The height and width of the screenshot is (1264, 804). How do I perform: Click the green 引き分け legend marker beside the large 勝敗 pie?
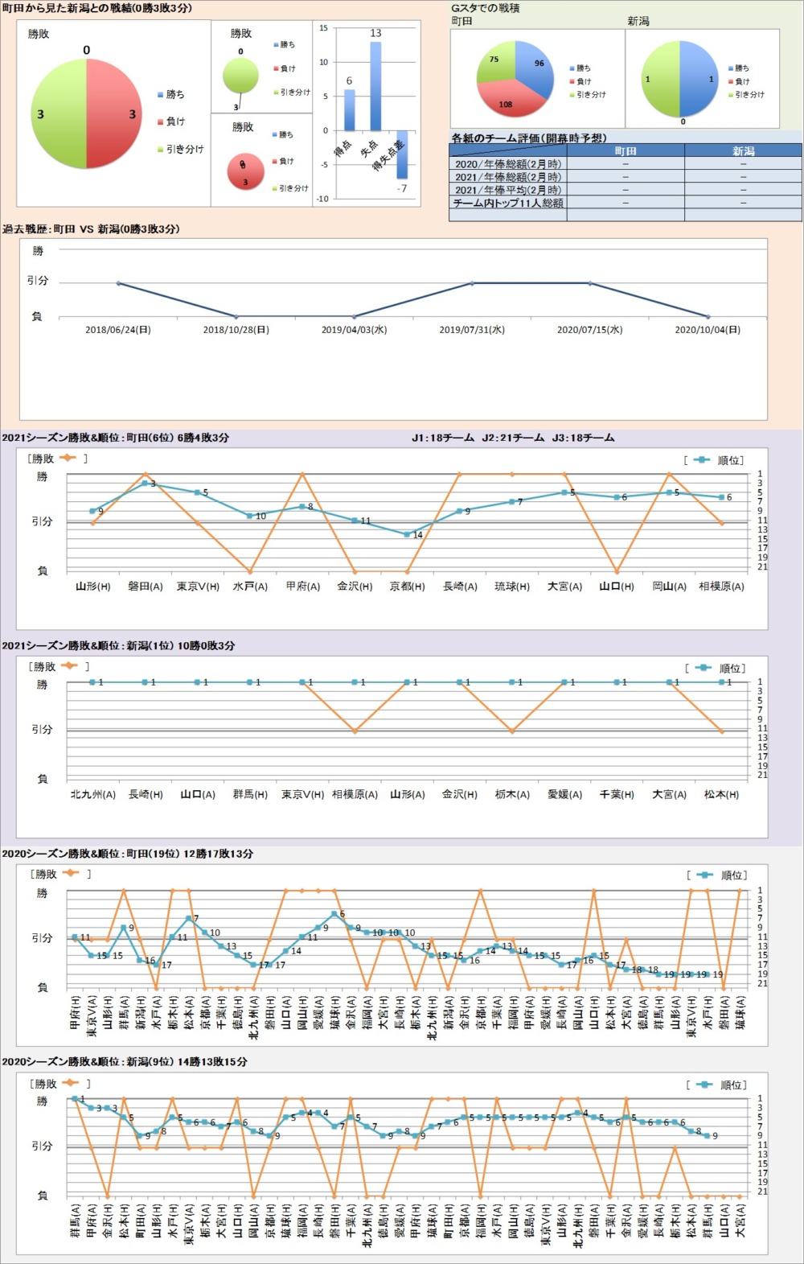160,150
